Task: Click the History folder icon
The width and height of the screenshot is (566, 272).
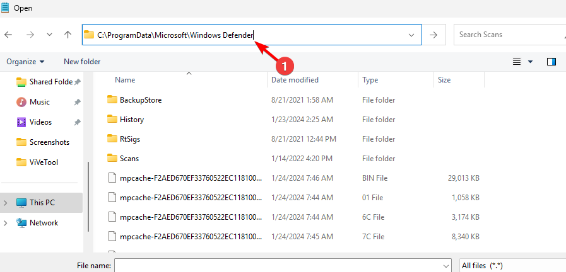Action: 112,119
